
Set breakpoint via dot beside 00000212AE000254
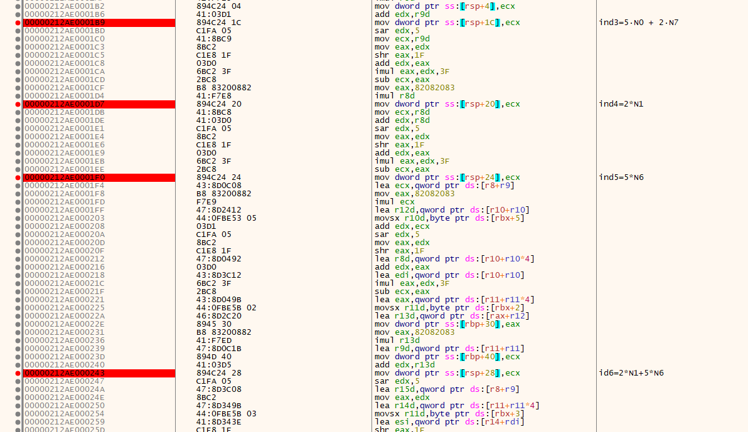click(x=18, y=414)
